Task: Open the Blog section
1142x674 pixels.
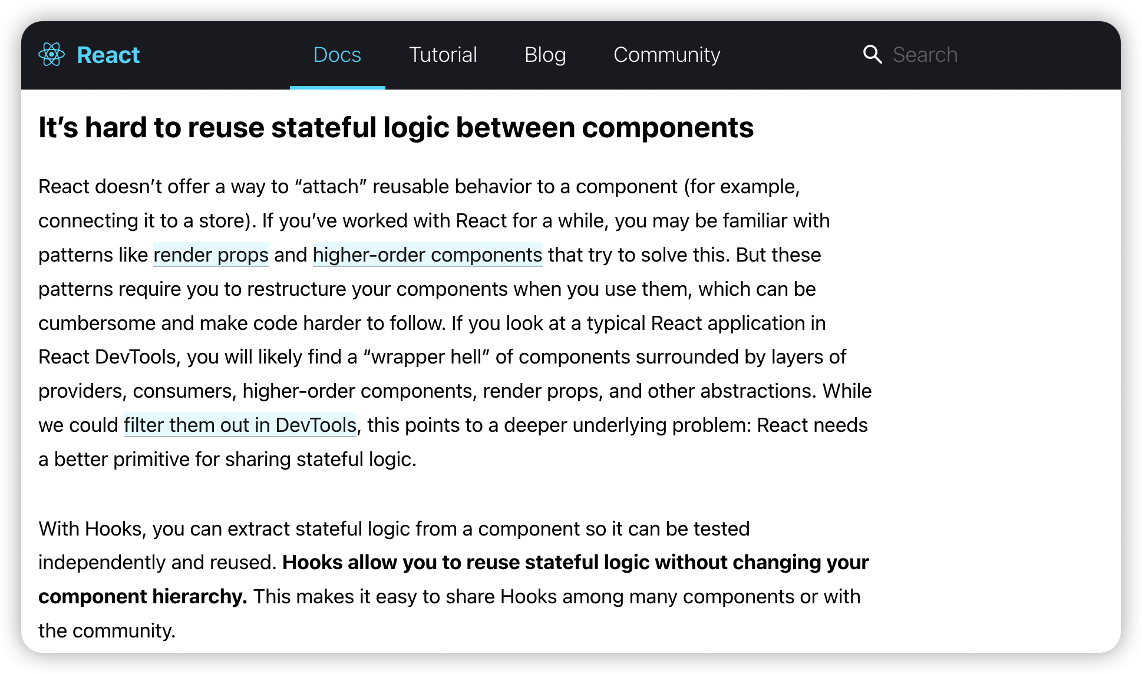Action: [x=545, y=55]
